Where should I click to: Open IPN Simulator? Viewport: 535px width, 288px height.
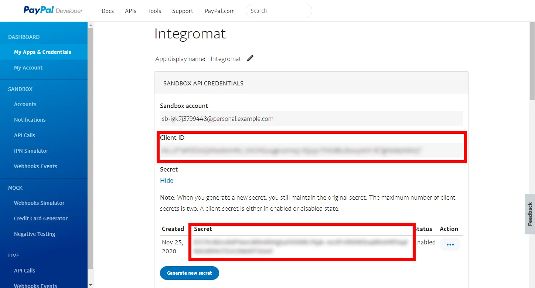click(x=44, y=151)
